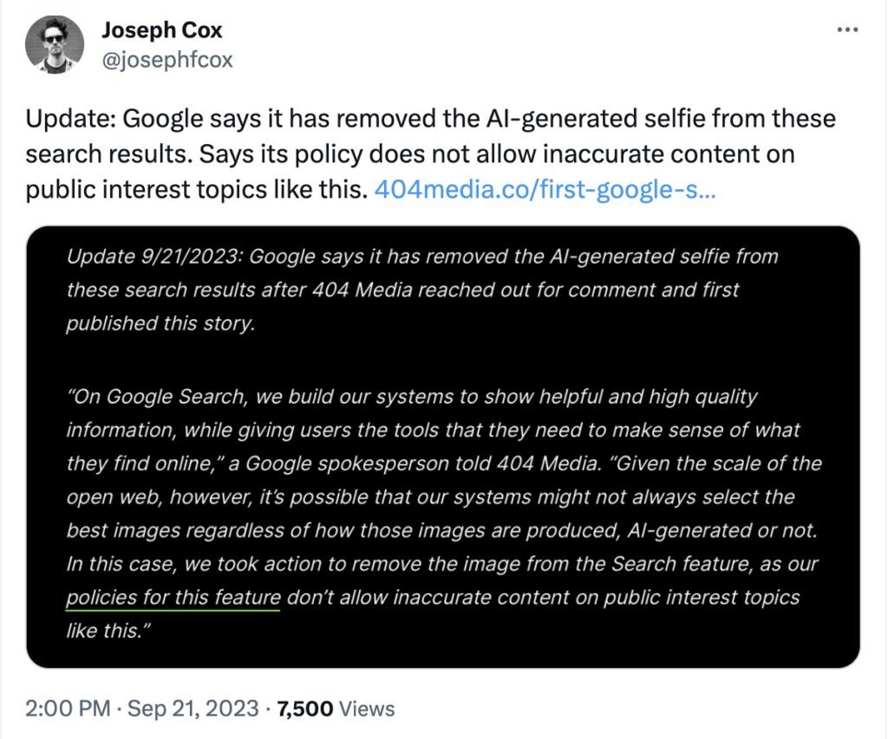Click the bold 7,500 view count number
The height and width of the screenshot is (739, 888).
[304, 709]
